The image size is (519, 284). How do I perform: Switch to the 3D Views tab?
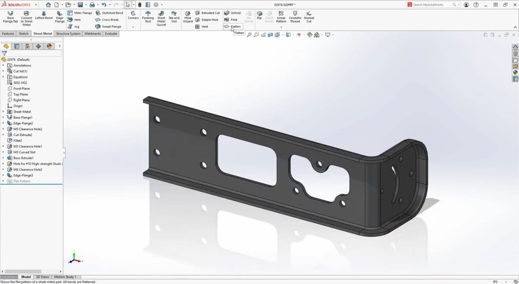42,277
